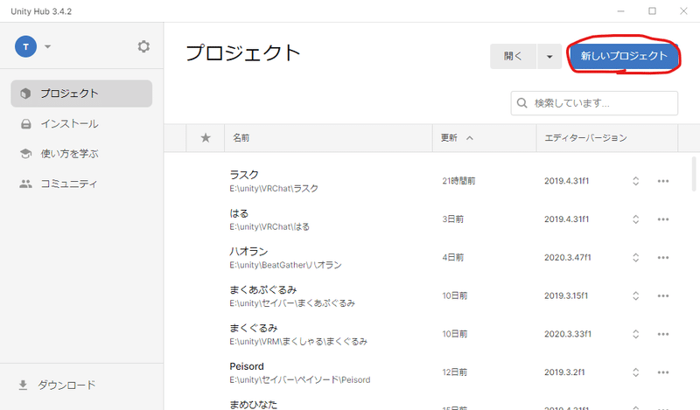Change editor version for まくぐるみ
Image resolution: width=700 pixels, height=410 pixels.
pyautogui.click(x=636, y=334)
